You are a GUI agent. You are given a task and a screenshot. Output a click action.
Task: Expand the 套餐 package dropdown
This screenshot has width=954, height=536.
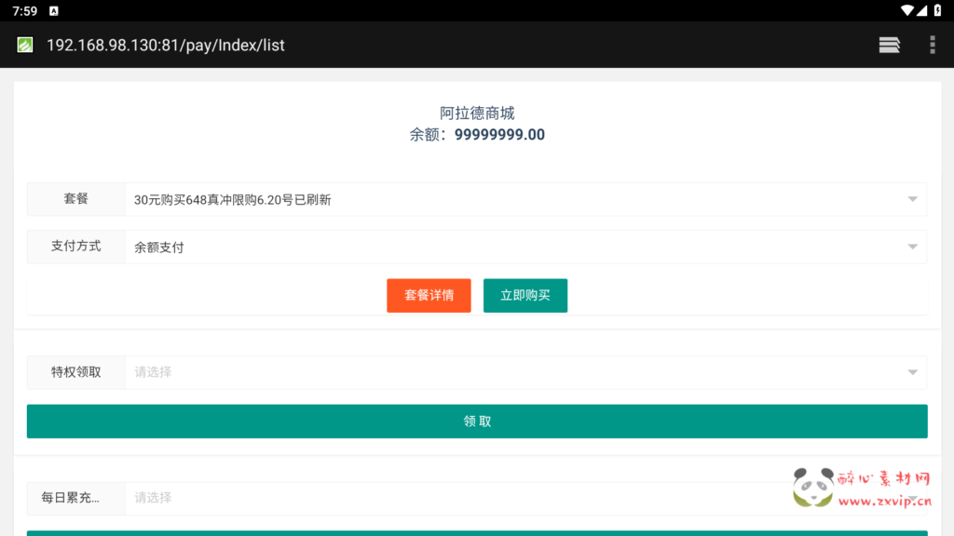(x=911, y=199)
